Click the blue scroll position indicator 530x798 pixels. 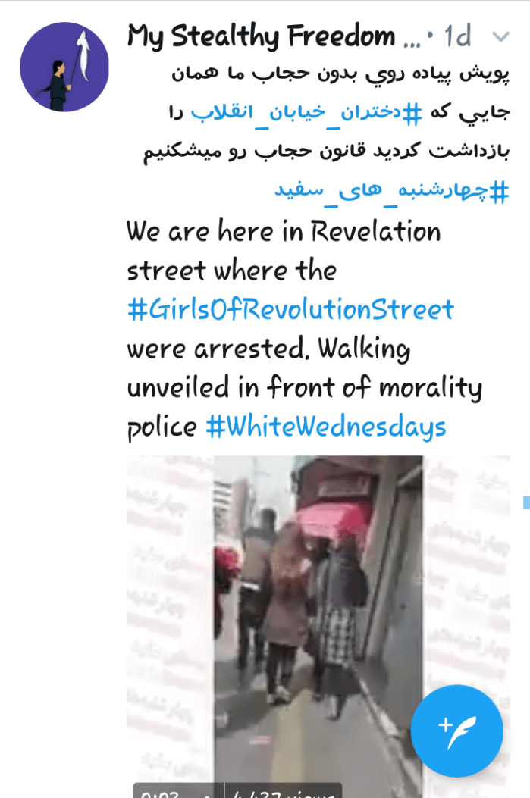tap(526, 502)
